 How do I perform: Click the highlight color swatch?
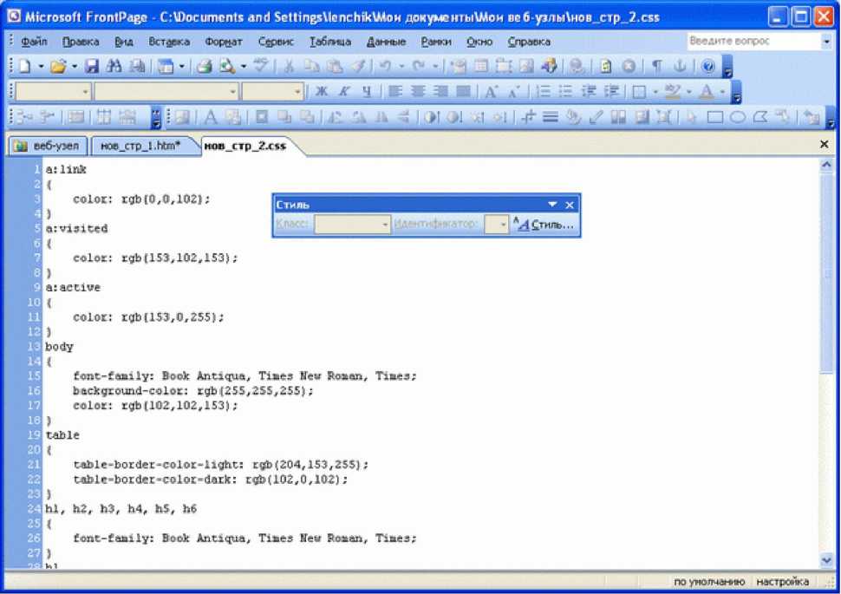[671, 92]
